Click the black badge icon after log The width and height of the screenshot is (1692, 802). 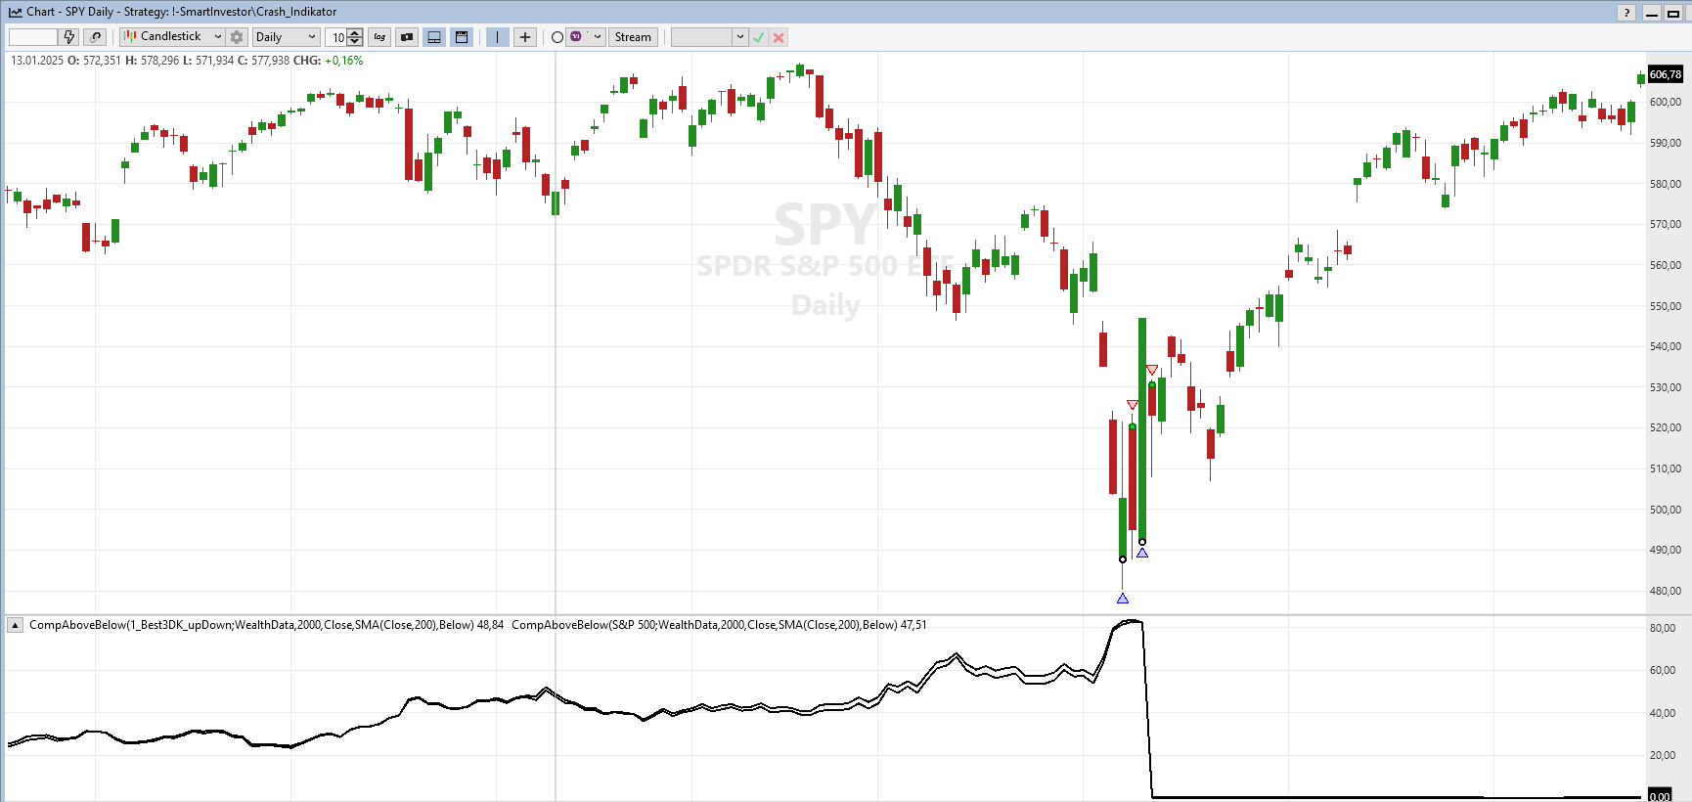click(407, 37)
